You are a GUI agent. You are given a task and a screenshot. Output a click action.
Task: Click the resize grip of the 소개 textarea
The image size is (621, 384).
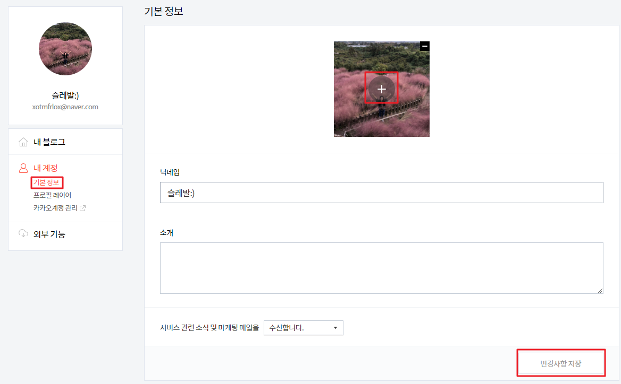pyautogui.click(x=600, y=290)
